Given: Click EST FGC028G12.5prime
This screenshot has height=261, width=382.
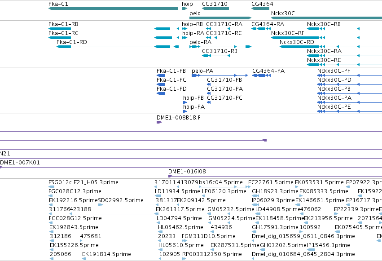Looking at the screenshot, I should tap(75, 218).
